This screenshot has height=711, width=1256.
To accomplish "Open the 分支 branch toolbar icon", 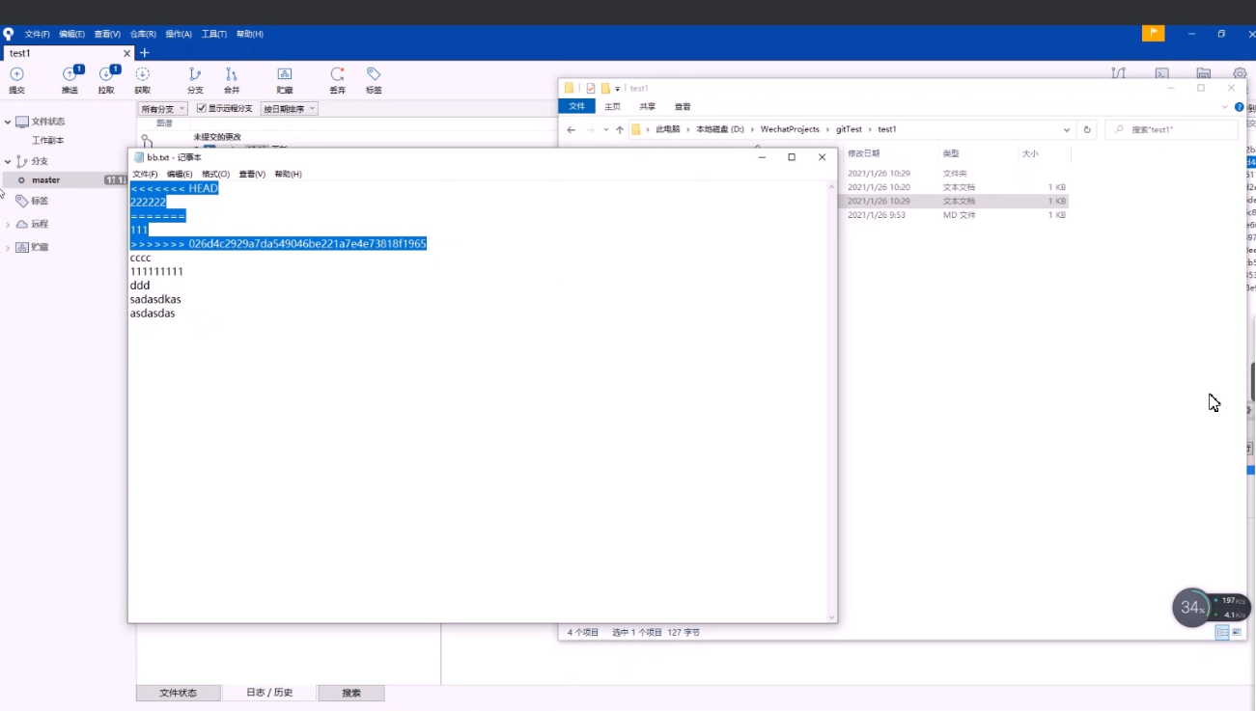I will tap(195, 74).
